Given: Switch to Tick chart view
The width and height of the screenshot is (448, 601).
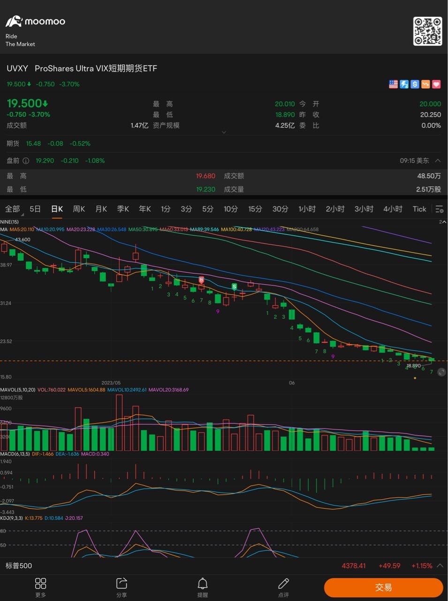Looking at the screenshot, I should click(x=419, y=209).
